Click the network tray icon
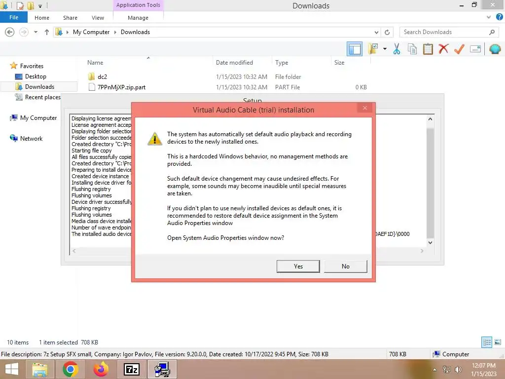Screen dimensions: 505x379 pyautogui.click(x=447, y=370)
